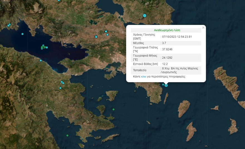
Task: Select the cyan marker at the map's top edge
Action: (59, 1)
